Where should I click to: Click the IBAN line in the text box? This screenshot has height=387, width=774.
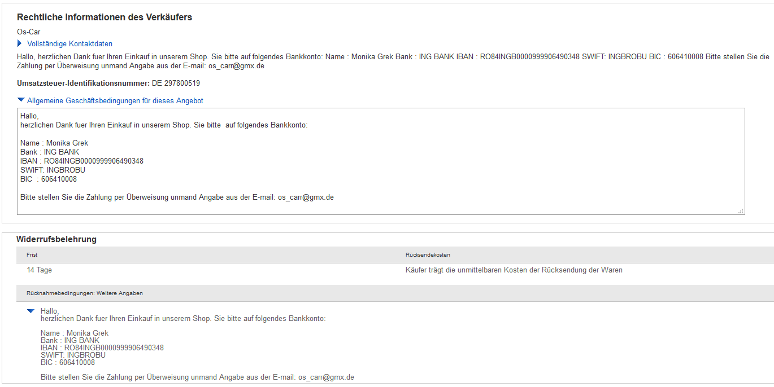pyautogui.click(x=82, y=161)
